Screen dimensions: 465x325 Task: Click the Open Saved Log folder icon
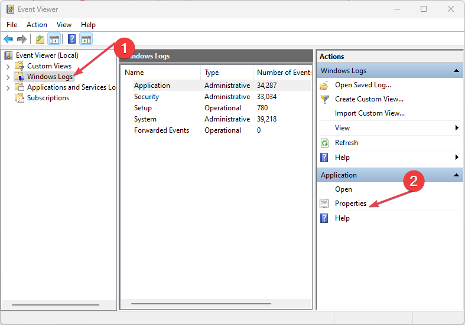point(324,86)
